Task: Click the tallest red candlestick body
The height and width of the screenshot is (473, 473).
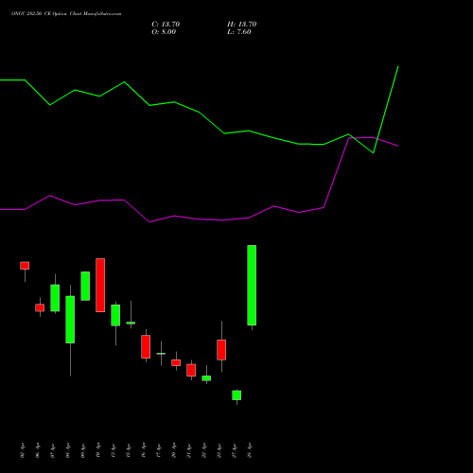Action: (x=100, y=285)
